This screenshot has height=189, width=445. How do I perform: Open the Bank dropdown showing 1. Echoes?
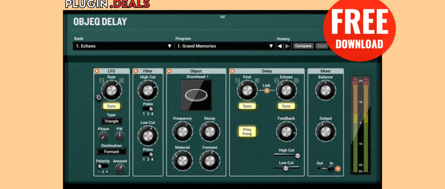click(x=123, y=46)
